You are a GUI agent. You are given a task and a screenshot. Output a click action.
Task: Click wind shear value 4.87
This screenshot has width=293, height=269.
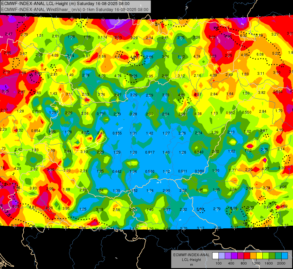click(33, 207)
